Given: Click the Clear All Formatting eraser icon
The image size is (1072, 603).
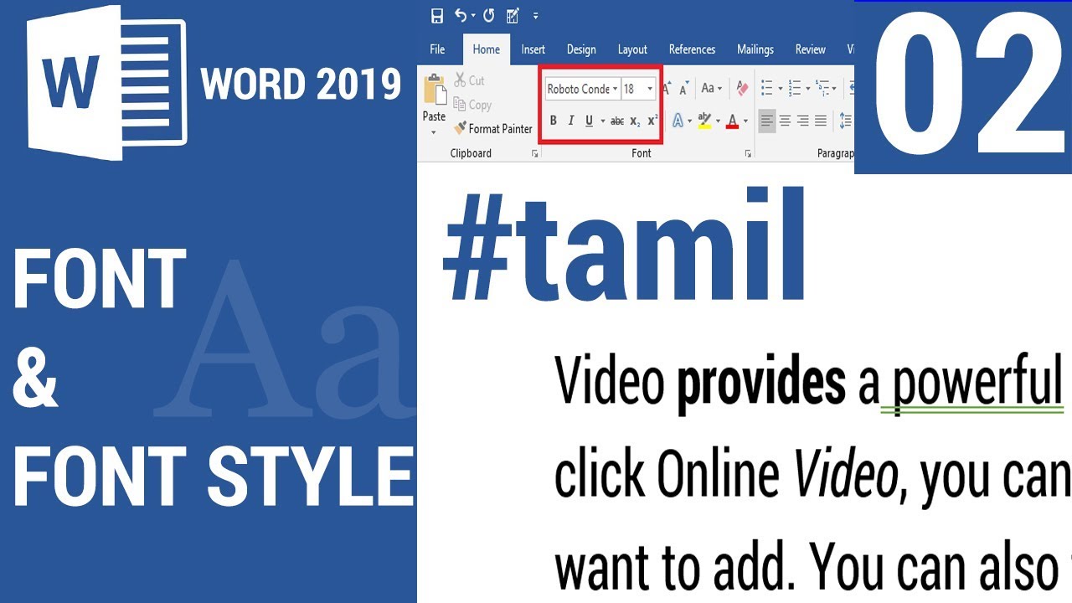Looking at the screenshot, I should pos(742,88).
